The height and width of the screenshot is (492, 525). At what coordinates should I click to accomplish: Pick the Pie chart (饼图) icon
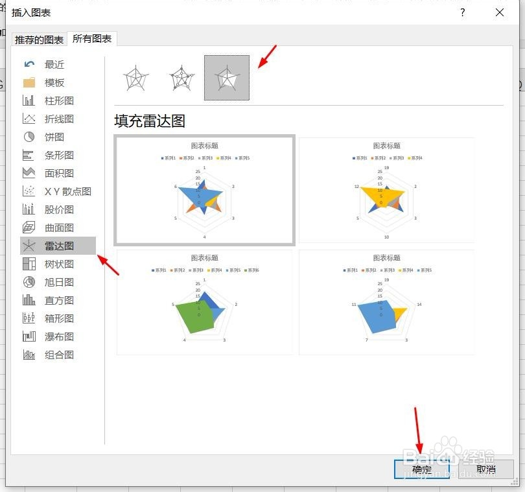point(29,137)
